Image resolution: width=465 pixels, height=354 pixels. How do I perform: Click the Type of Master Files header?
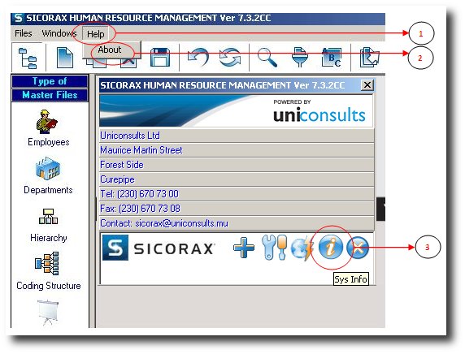(50, 88)
